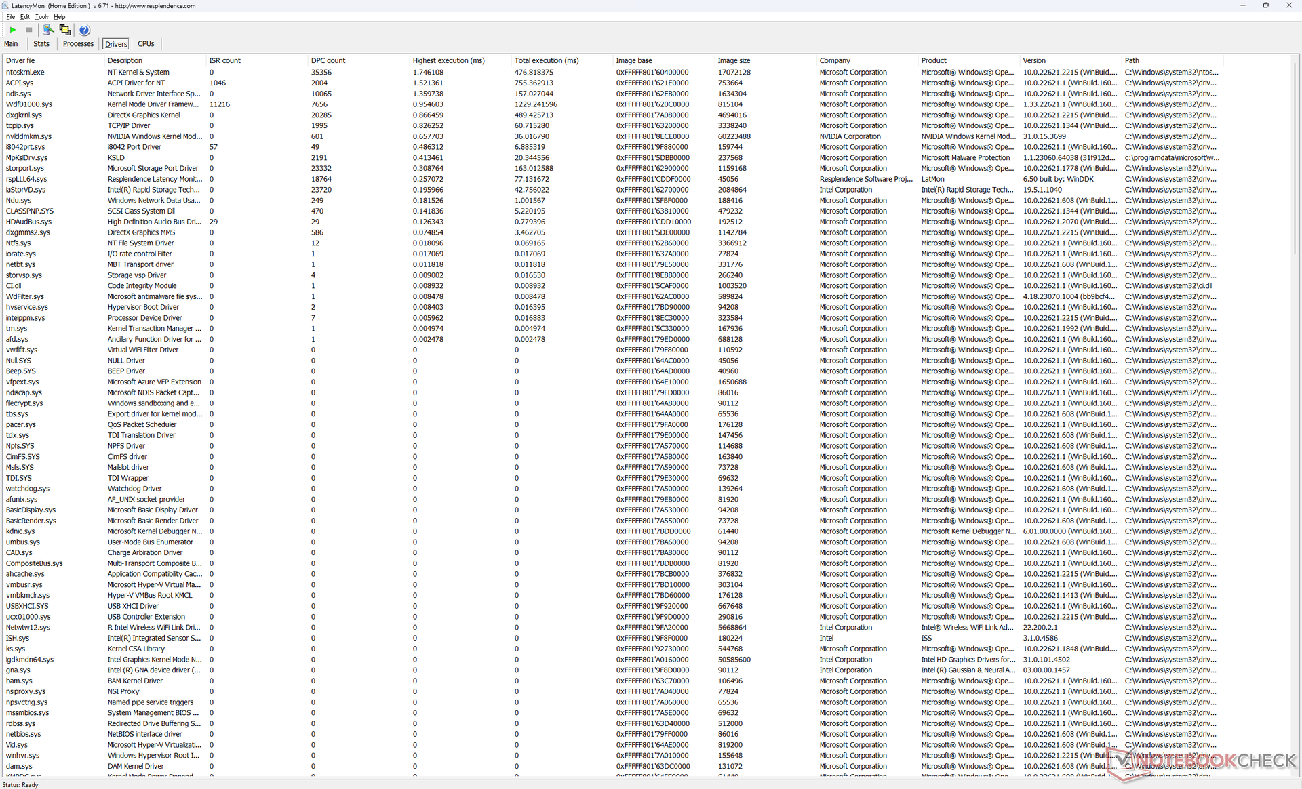Sort by the DPC count column header
Viewport: 1302px width, 789px height.
click(x=328, y=60)
